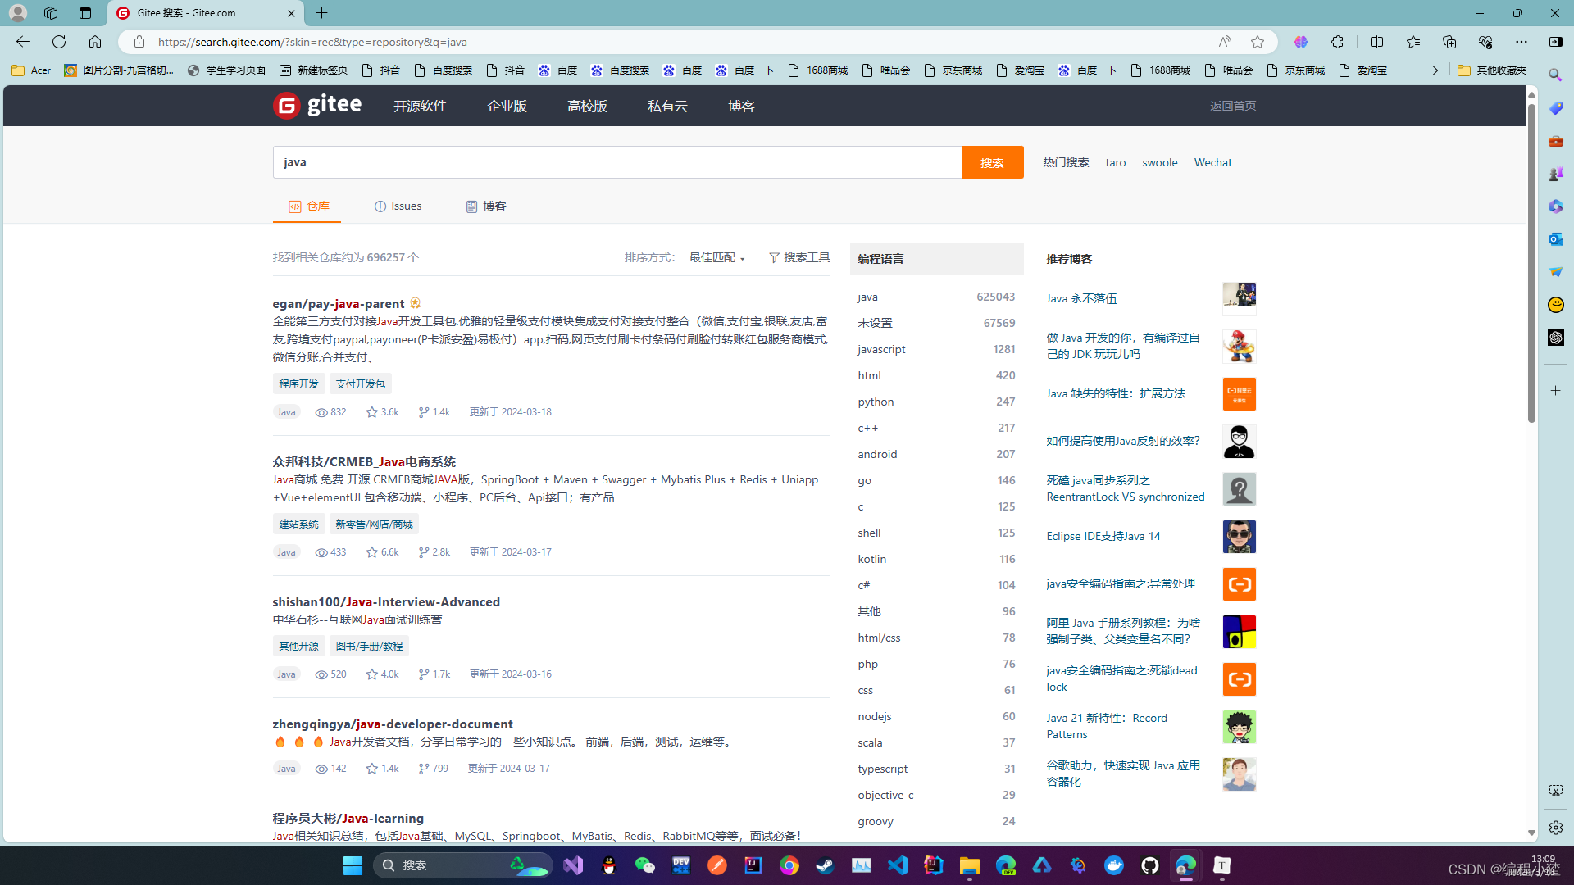
Task: Open 企业版 in the top navigation
Action: point(507,106)
